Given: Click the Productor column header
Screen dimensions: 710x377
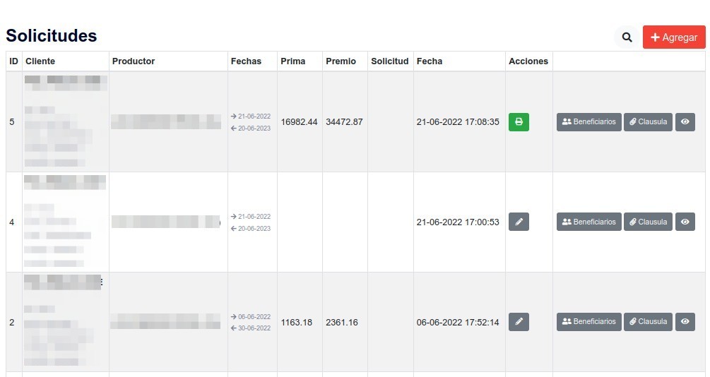Looking at the screenshot, I should click(134, 61).
